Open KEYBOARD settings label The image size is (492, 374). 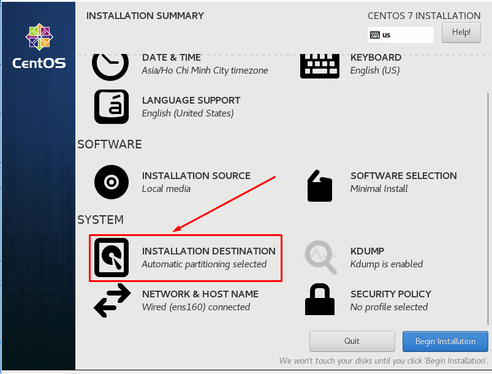pos(376,58)
